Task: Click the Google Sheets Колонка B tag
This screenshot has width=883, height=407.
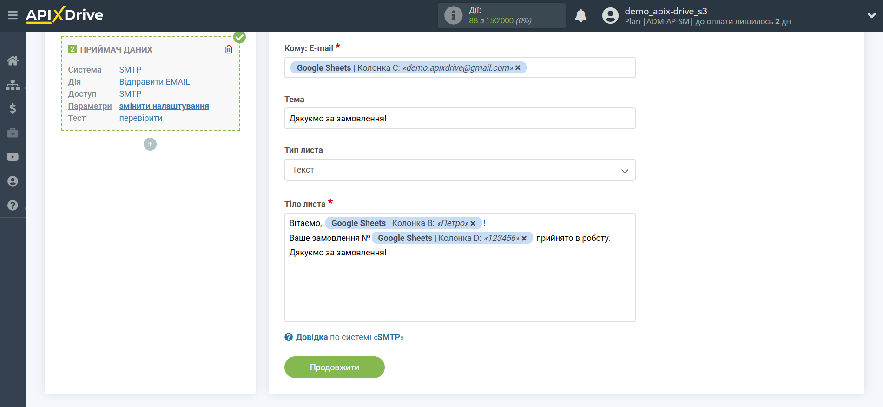Action: tap(403, 223)
